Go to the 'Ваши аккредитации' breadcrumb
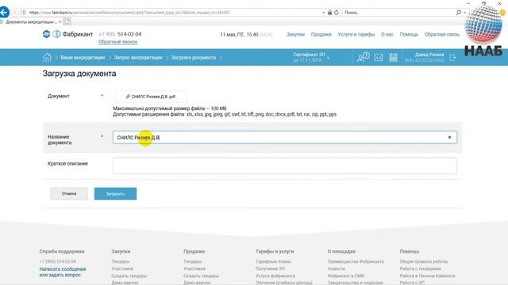The width and height of the screenshot is (508, 285). [x=83, y=58]
